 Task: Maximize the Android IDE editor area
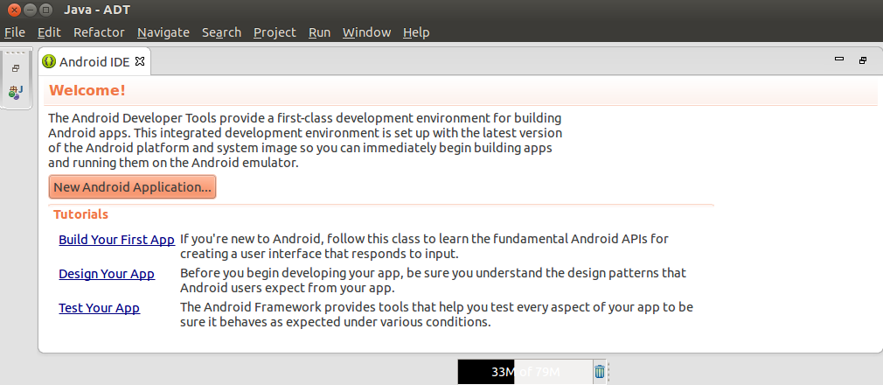coord(862,60)
